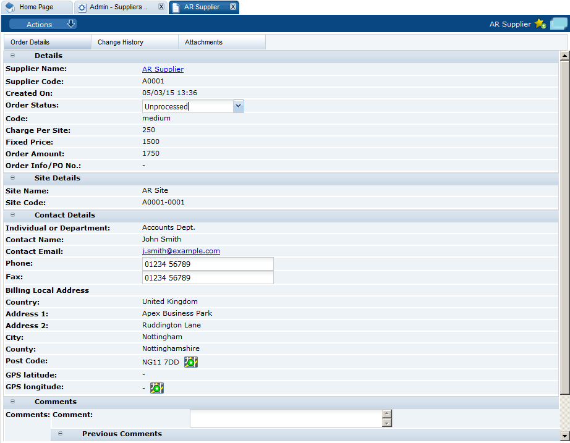Expand the Previous Comments section
Screen dimensions: 570x443
60,434
